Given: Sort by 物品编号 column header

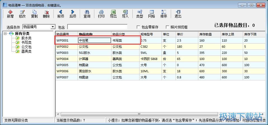Looking at the screenshot, I should 67,34.
